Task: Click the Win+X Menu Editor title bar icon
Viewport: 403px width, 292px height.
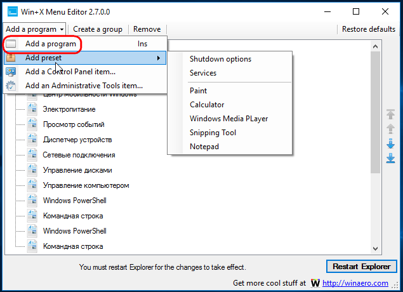Action: point(12,12)
